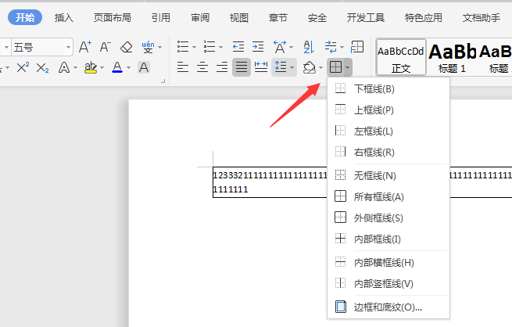Open the 开发工具 tab
The height and width of the screenshot is (327, 512).
[x=366, y=18]
